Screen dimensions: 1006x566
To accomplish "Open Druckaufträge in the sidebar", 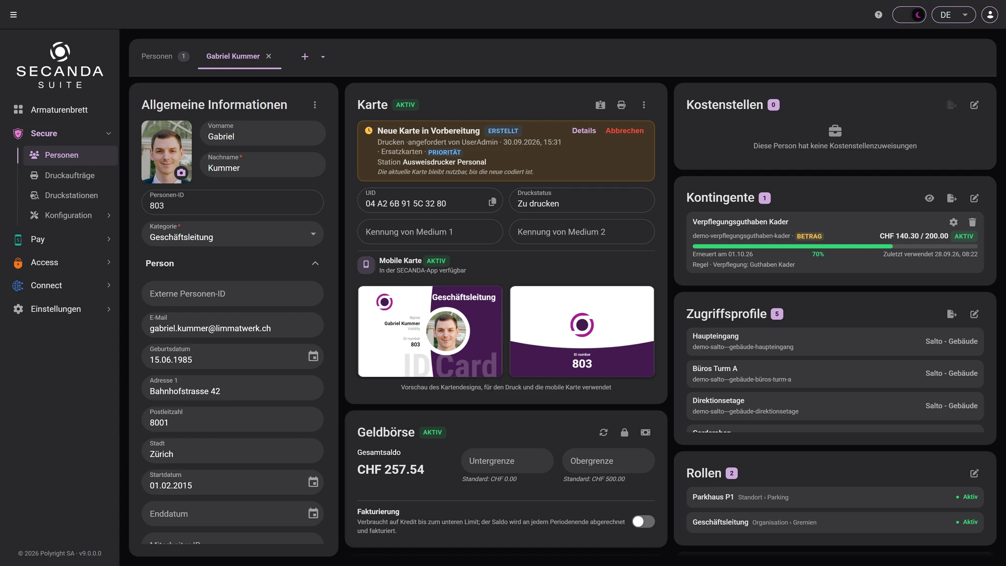I will pyautogui.click(x=70, y=176).
